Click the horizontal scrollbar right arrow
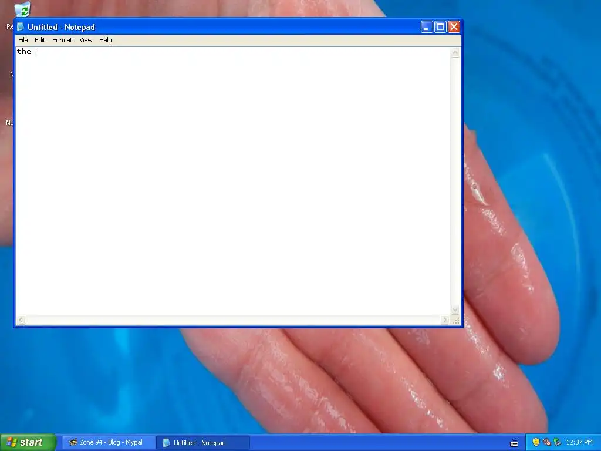The image size is (601, 451). click(445, 320)
